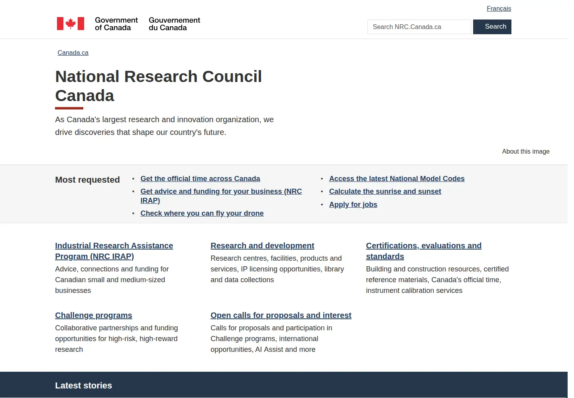Click the National Research Council Canada heading

pos(158,86)
